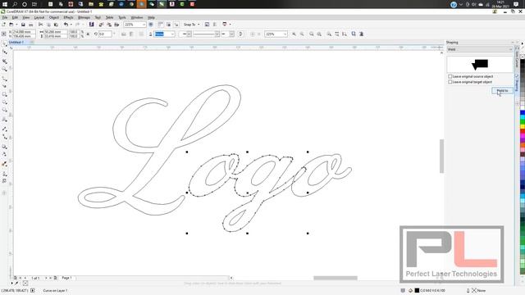Open the Effects menu
525x295 pixels.
point(68,17)
